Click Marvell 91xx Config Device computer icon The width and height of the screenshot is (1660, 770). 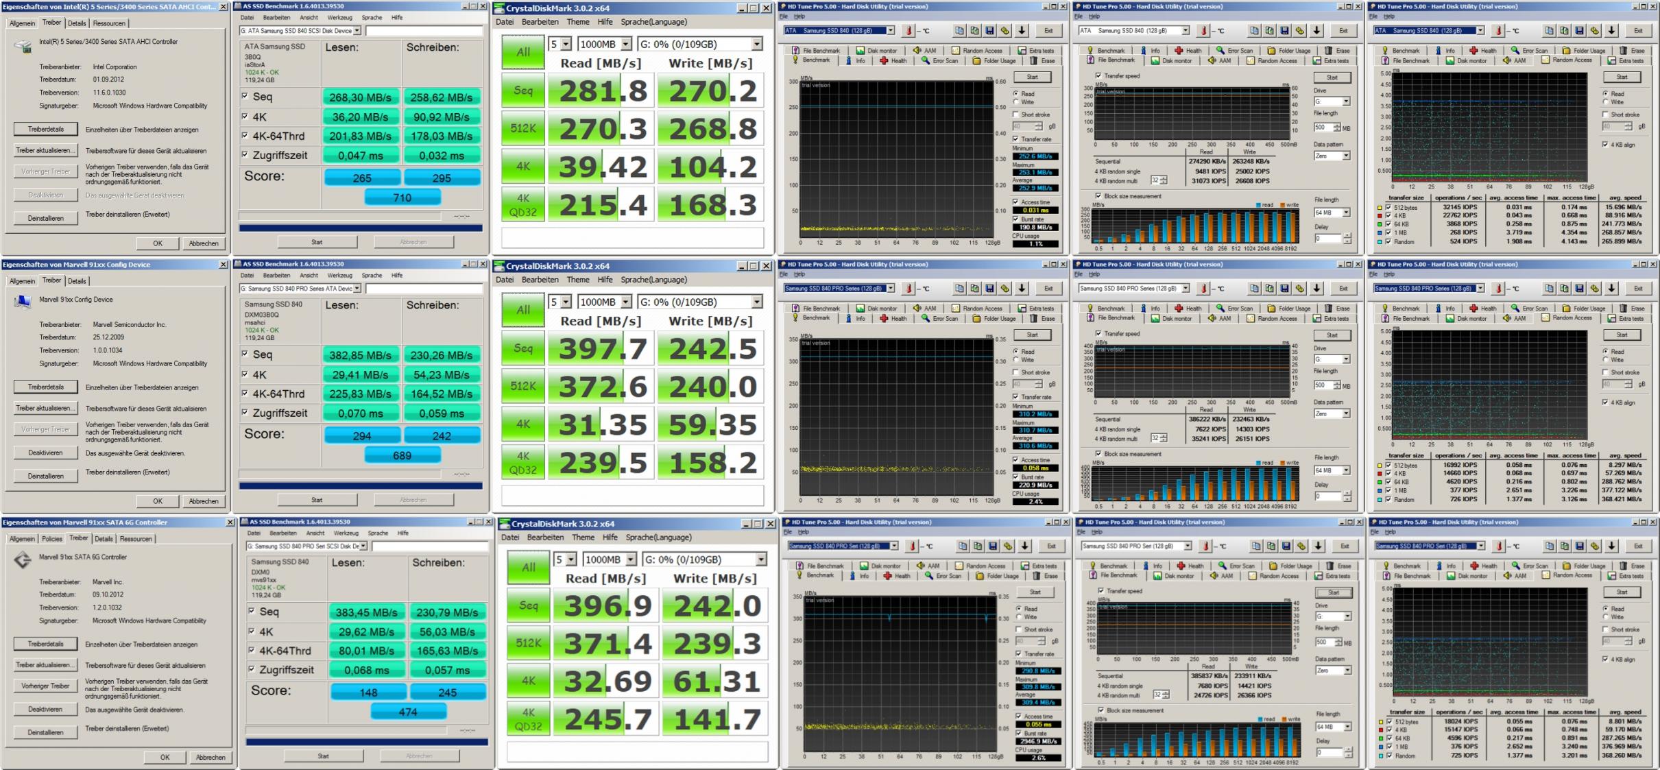(x=23, y=302)
